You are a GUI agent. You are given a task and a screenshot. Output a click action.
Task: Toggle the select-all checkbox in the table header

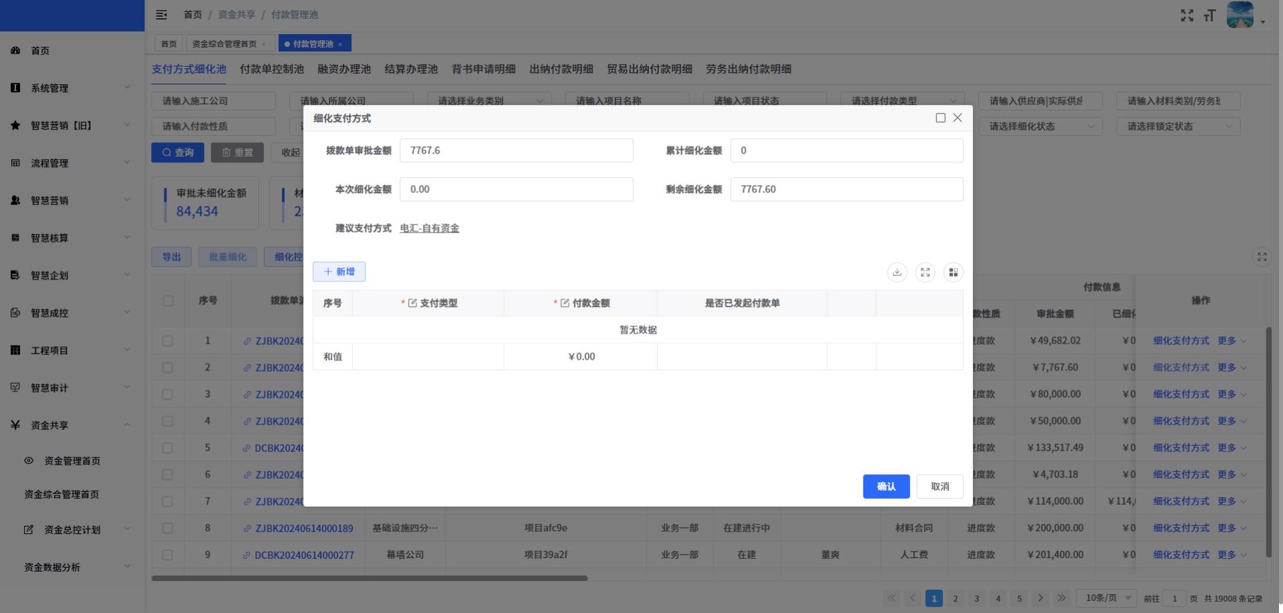pyautogui.click(x=168, y=301)
